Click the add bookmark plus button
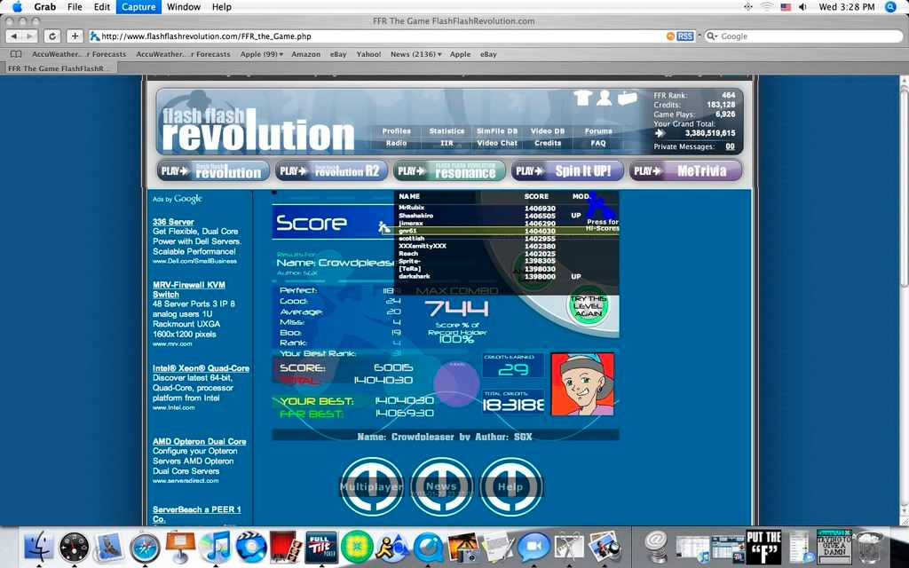Screen dimensions: 909x568 point(75,36)
